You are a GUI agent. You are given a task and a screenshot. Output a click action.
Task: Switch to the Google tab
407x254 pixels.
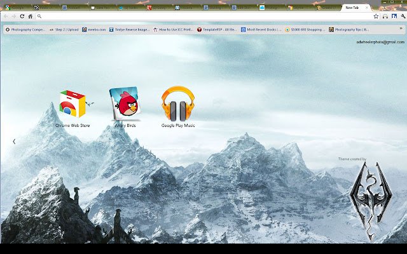coord(17,8)
